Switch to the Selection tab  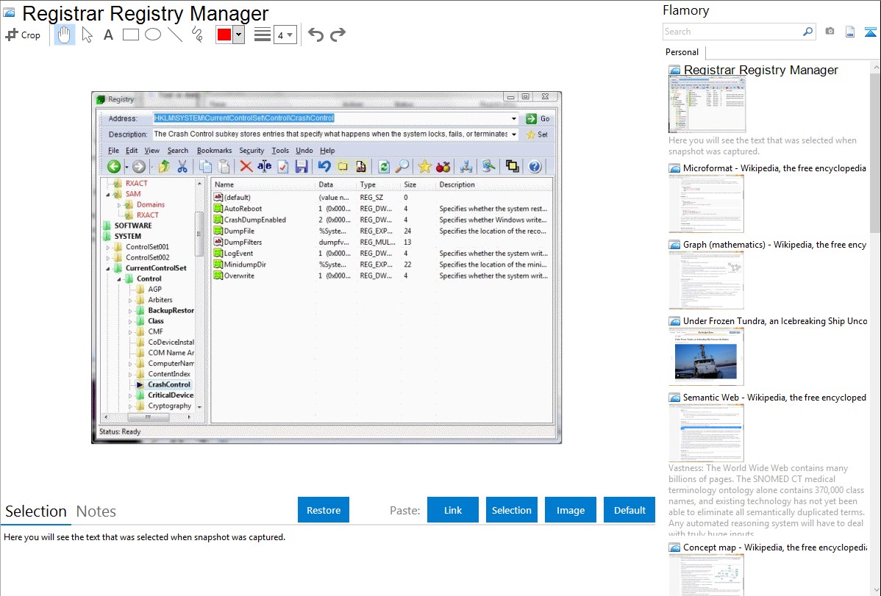[36, 511]
